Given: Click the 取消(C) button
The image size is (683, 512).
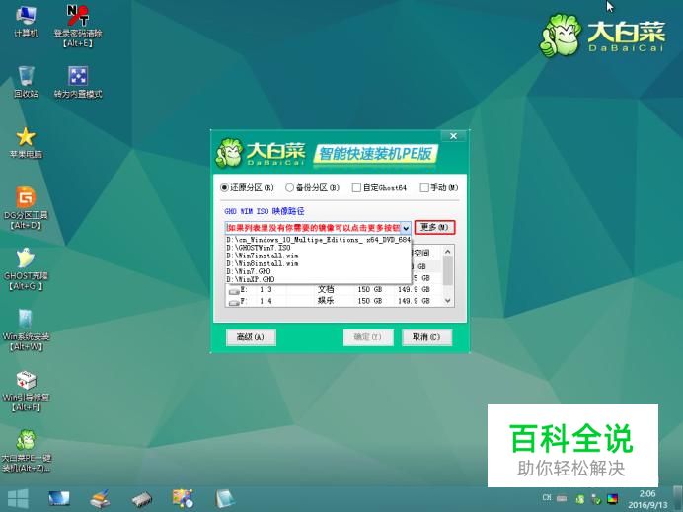Looking at the screenshot, I should pos(426,337).
